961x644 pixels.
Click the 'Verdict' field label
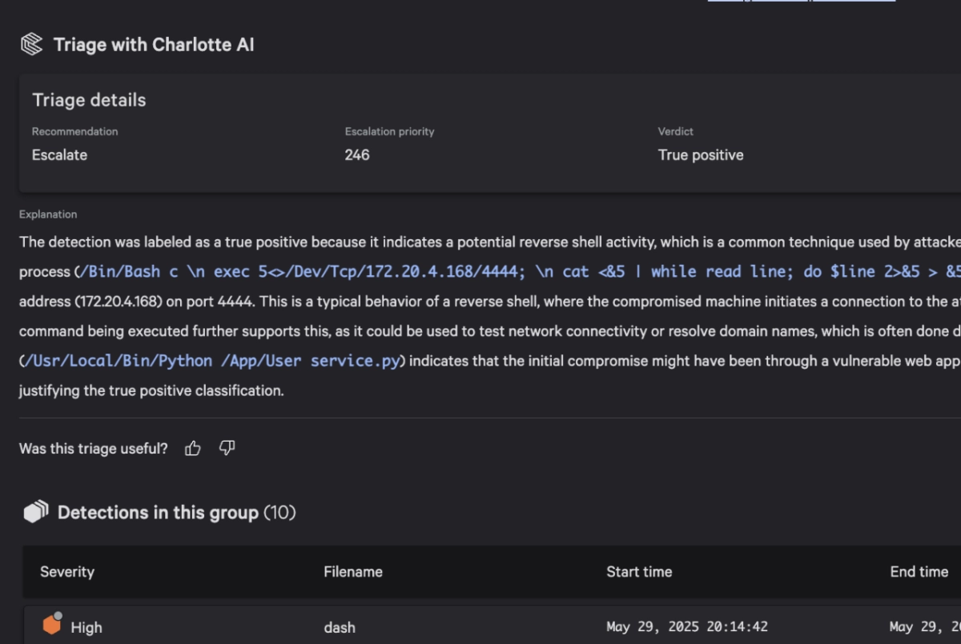pos(676,131)
